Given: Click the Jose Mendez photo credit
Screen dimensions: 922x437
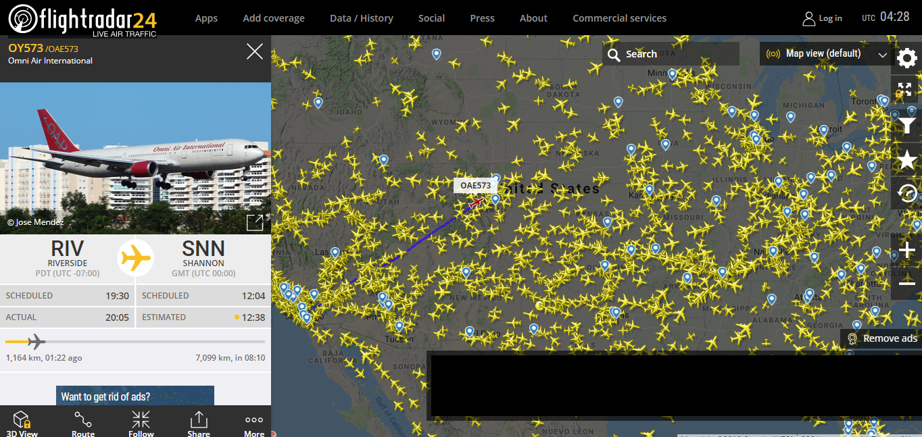Looking at the screenshot, I should (36, 222).
